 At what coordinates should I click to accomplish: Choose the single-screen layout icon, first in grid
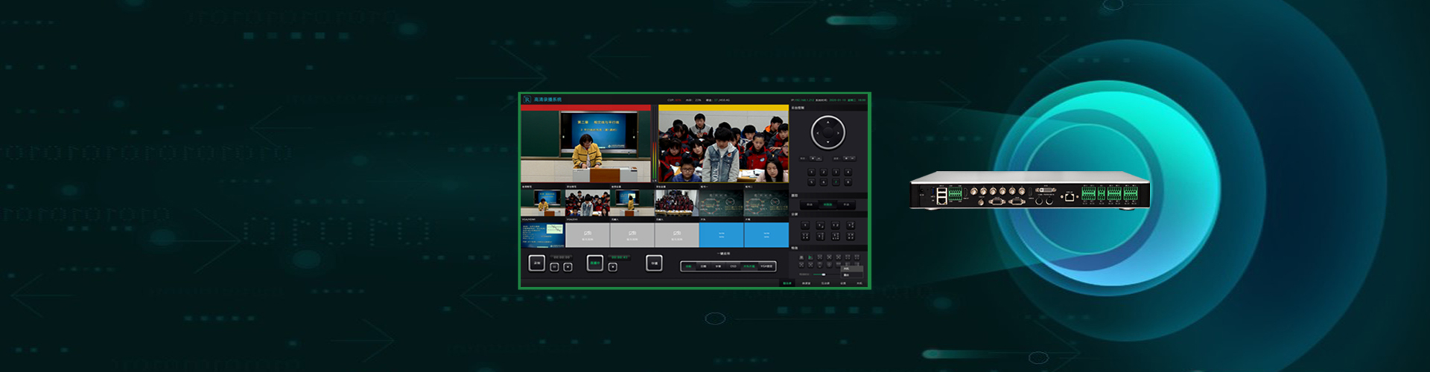[x=806, y=225]
